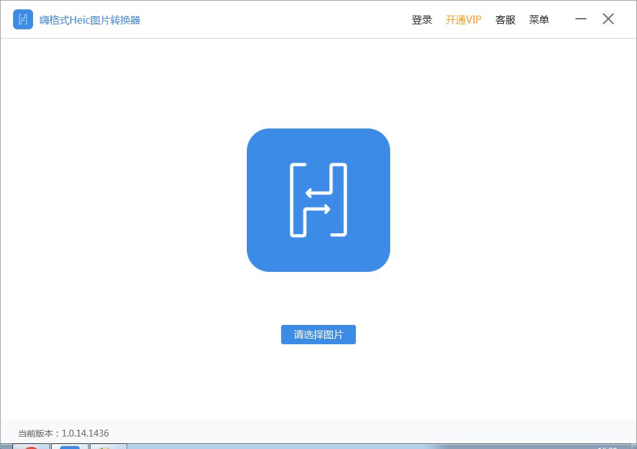Click 开通VIP to upgrade membership
The width and height of the screenshot is (637, 449).
click(463, 19)
